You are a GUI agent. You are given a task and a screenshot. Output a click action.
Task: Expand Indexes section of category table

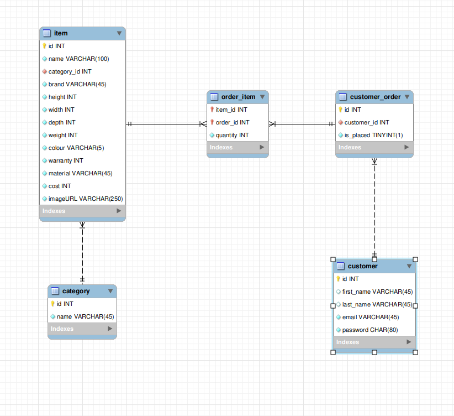pyautogui.click(x=110, y=329)
